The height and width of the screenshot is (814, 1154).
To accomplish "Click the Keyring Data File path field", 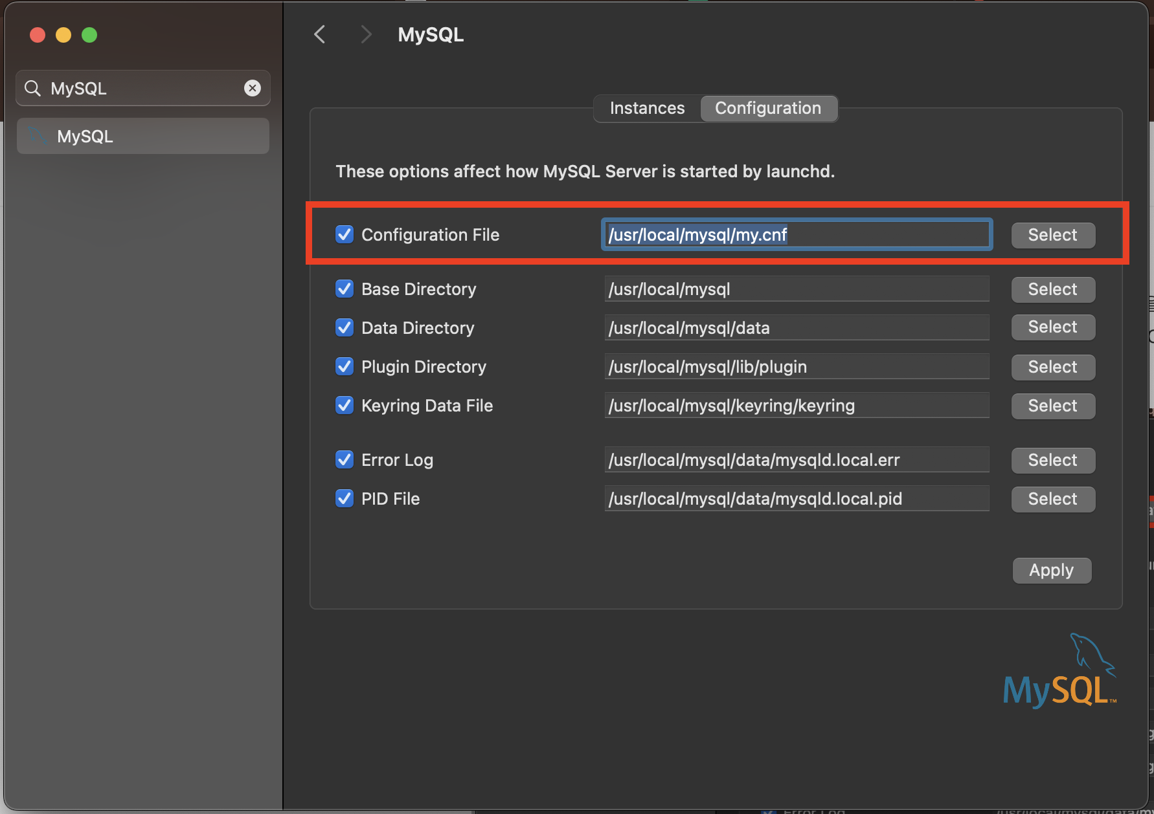I will 797,405.
